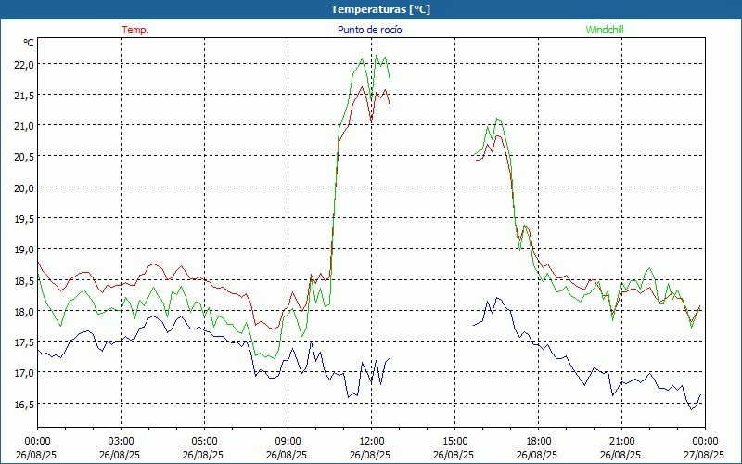Click the '15:00' time axis label

pyautogui.click(x=454, y=442)
